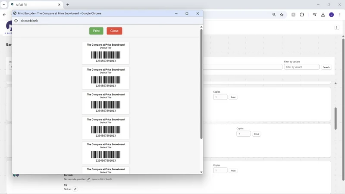The image size is (345, 194).
Task: Open the Downloads icon in the Chrome toolbar
Action: coord(323,15)
